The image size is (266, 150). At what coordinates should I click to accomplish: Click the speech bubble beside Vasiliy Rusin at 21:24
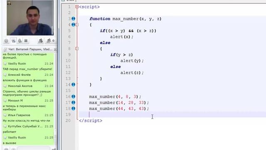[5, 64]
